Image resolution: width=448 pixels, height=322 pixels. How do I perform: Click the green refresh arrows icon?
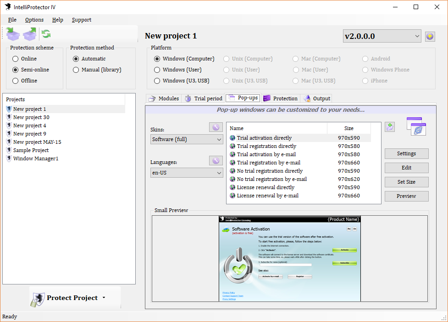pyautogui.click(x=46, y=34)
